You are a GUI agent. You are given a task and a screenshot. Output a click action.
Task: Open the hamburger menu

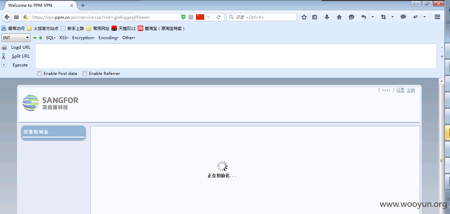pos(437,17)
